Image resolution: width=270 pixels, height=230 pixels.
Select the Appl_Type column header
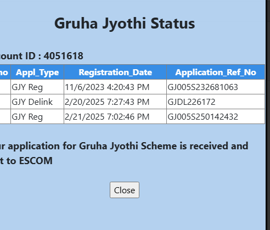pos(37,72)
